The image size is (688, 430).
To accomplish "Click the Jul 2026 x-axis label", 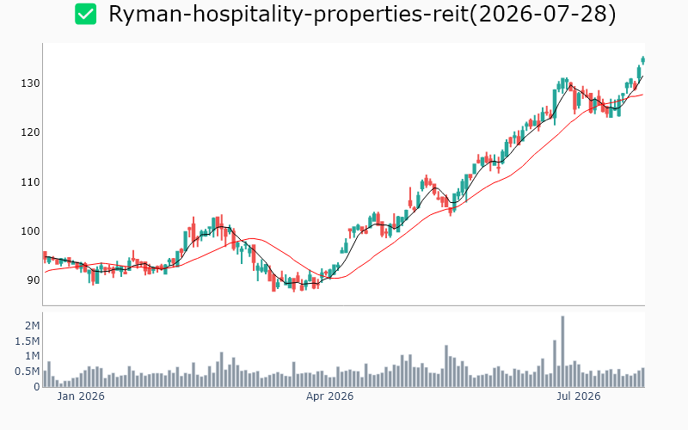I will [578, 396].
